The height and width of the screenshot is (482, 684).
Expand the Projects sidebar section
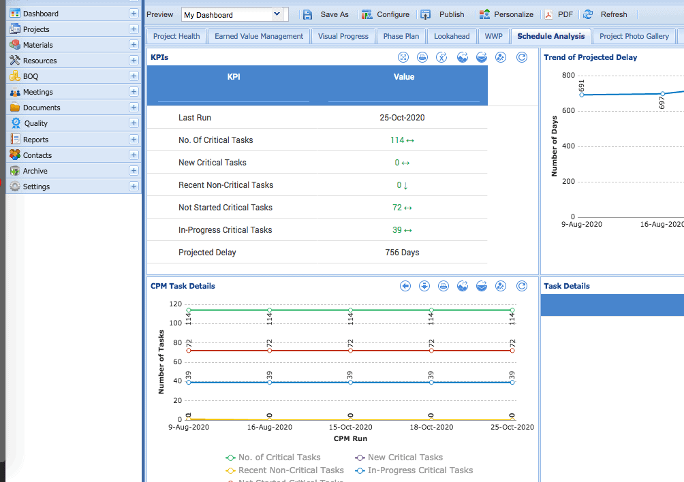point(134,29)
